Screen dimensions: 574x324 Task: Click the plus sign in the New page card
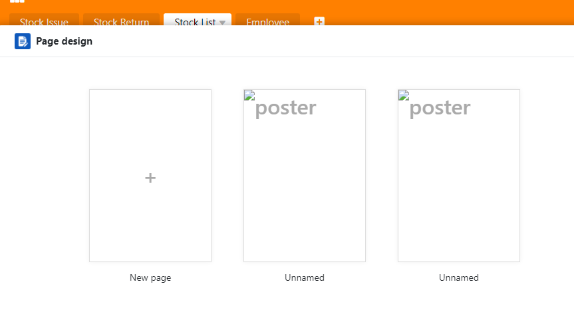click(x=150, y=178)
